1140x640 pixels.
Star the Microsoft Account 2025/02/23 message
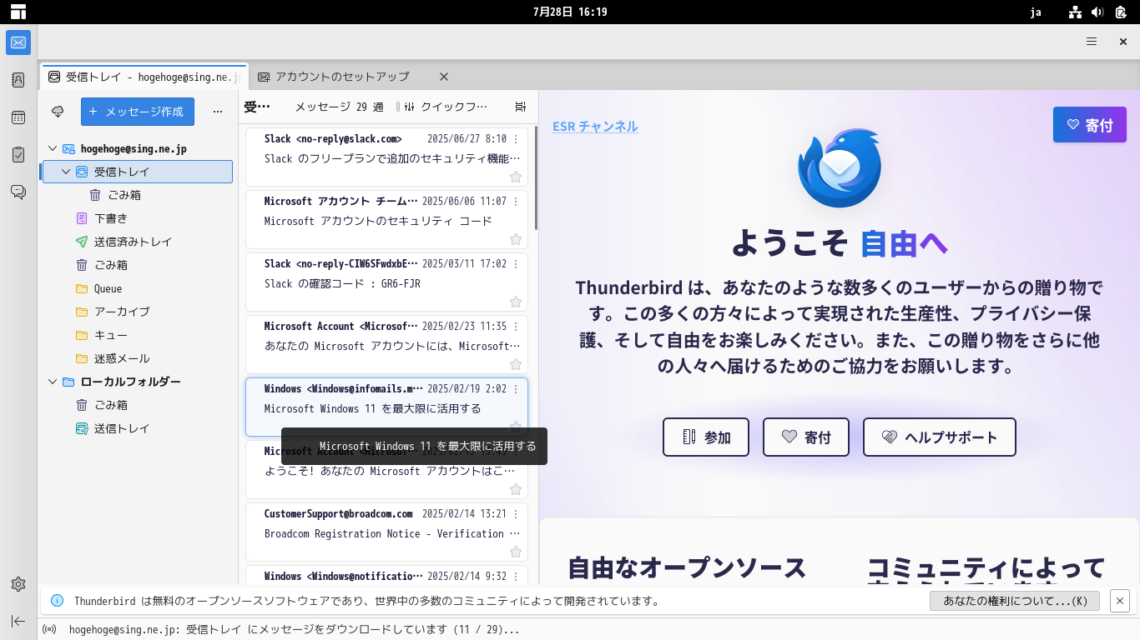(x=516, y=364)
